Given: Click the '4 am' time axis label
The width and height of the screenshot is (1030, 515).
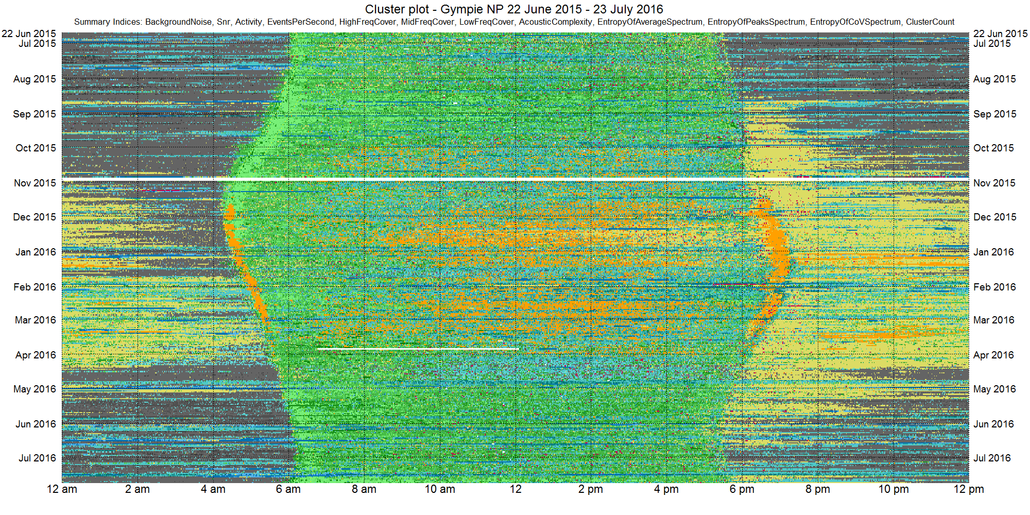Looking at the screenshot, I should [213, 489].
